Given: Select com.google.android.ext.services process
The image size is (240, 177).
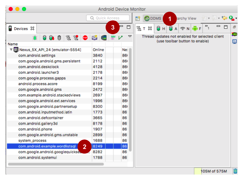Looking at the screenshot, I should pyautogui.click(x=47, y=101).
